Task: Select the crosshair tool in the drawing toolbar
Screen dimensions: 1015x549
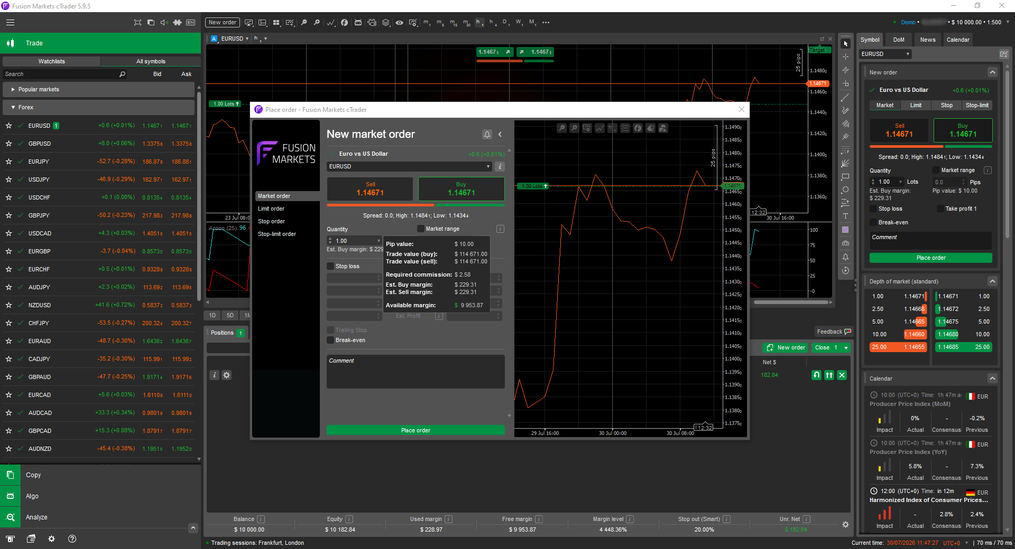Action: pos(845,56)
